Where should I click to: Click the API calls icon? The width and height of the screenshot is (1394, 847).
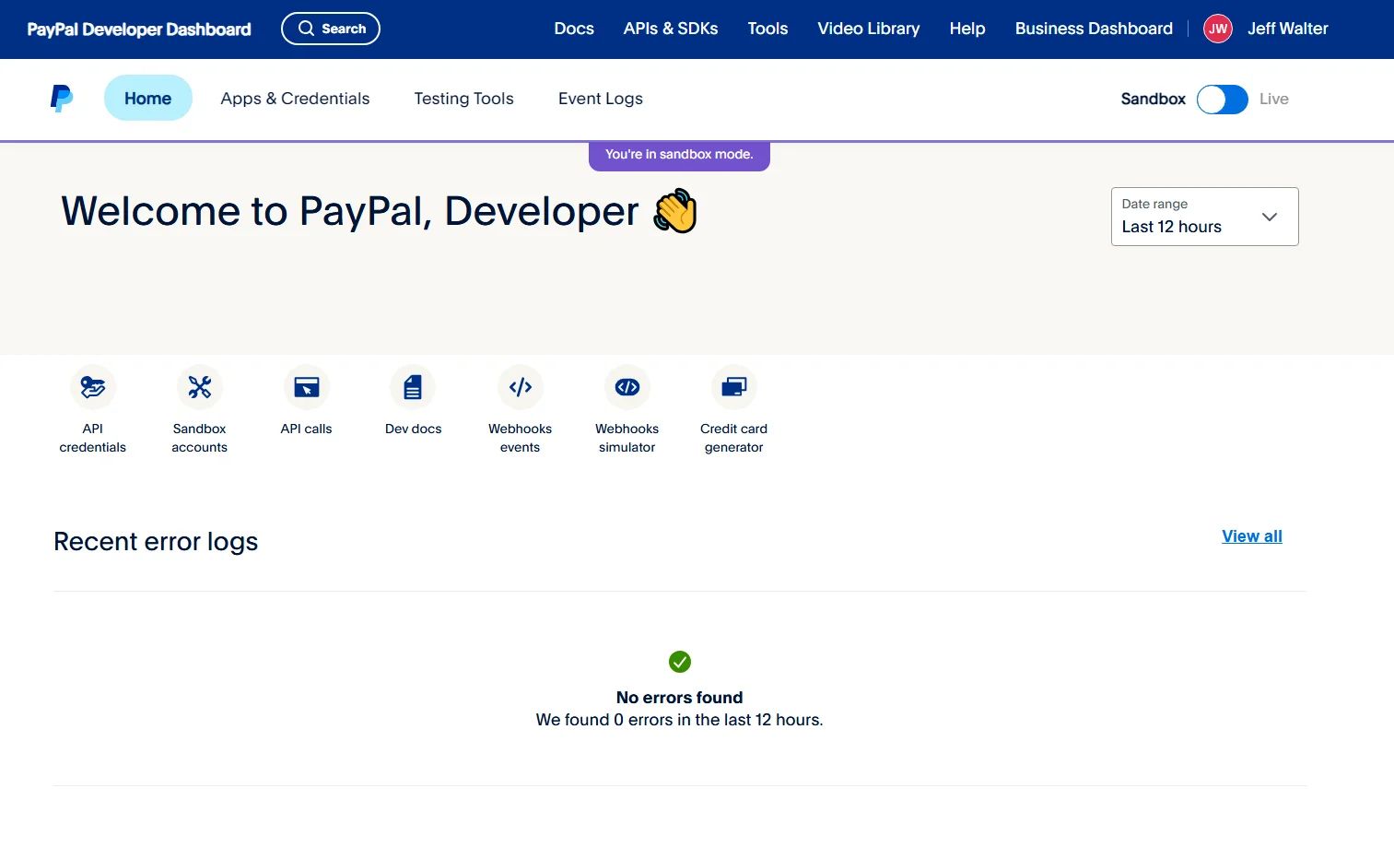306,388
